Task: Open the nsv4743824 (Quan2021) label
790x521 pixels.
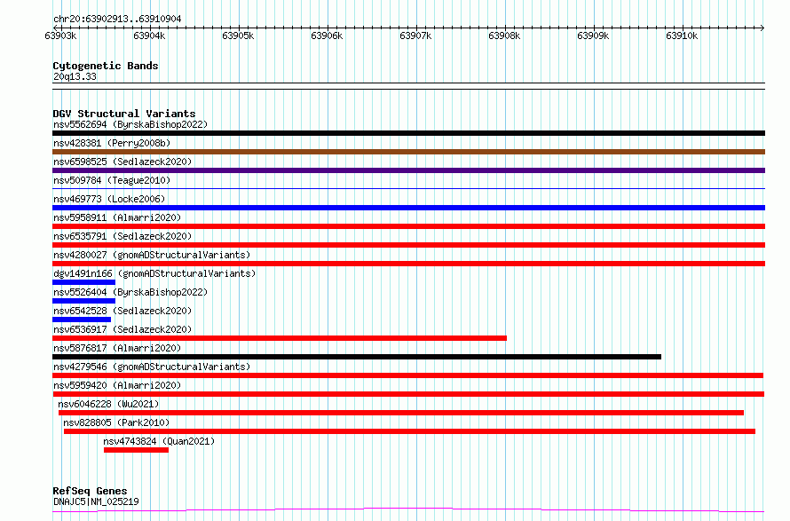Action: pos(159,441)
